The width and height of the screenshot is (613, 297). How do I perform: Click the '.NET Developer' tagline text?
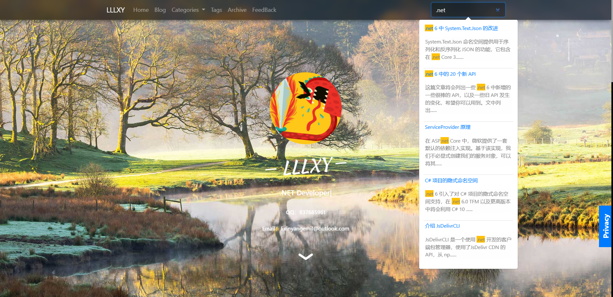point(306,193)
